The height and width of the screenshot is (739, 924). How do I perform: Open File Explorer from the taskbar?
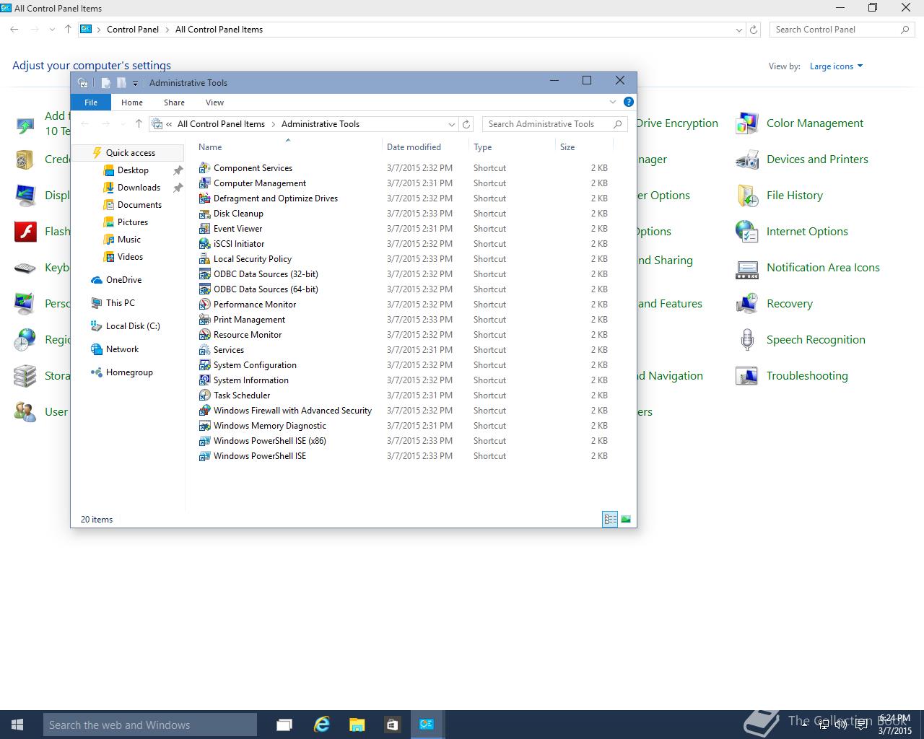(x=357, y=725)
